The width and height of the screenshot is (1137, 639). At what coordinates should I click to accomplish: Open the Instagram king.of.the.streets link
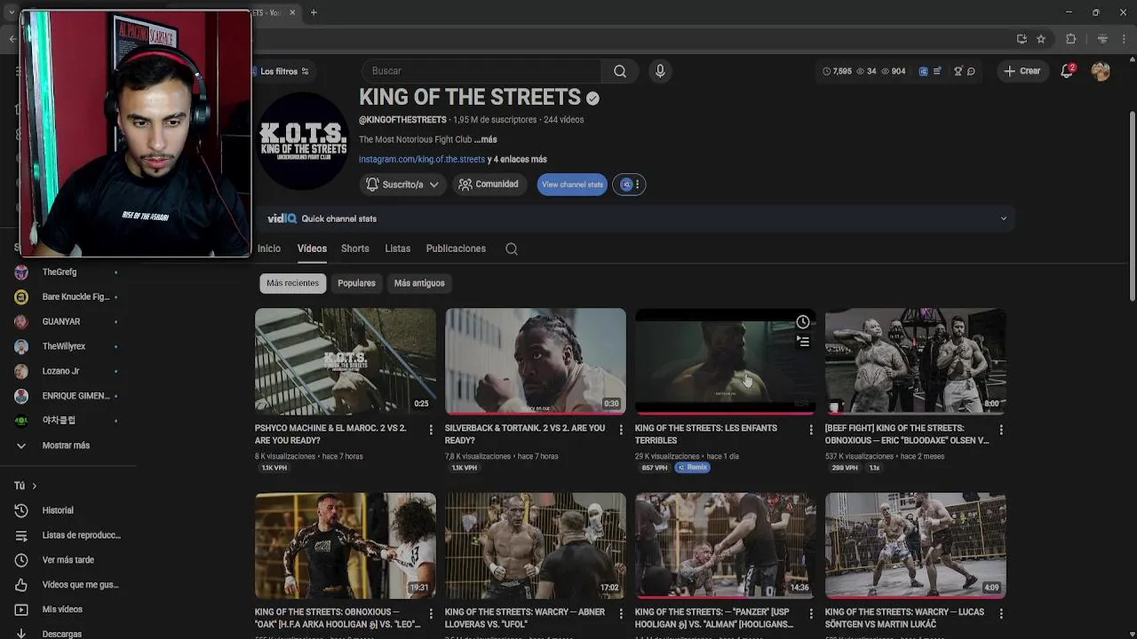tap(422, 160)
